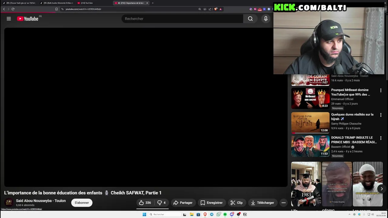Open Brave browser from the taskbar
Image resolution: width=388 pixels, height=218 pixels.
[205, 214]
